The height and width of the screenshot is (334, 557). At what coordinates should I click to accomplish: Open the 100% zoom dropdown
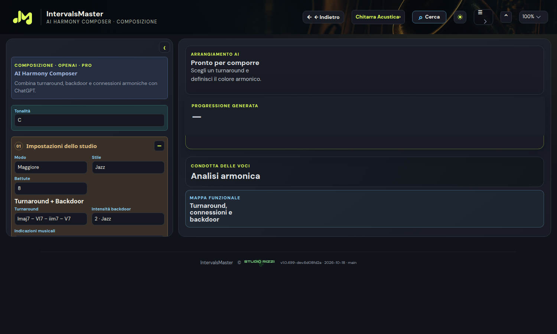tap(533, 17)
